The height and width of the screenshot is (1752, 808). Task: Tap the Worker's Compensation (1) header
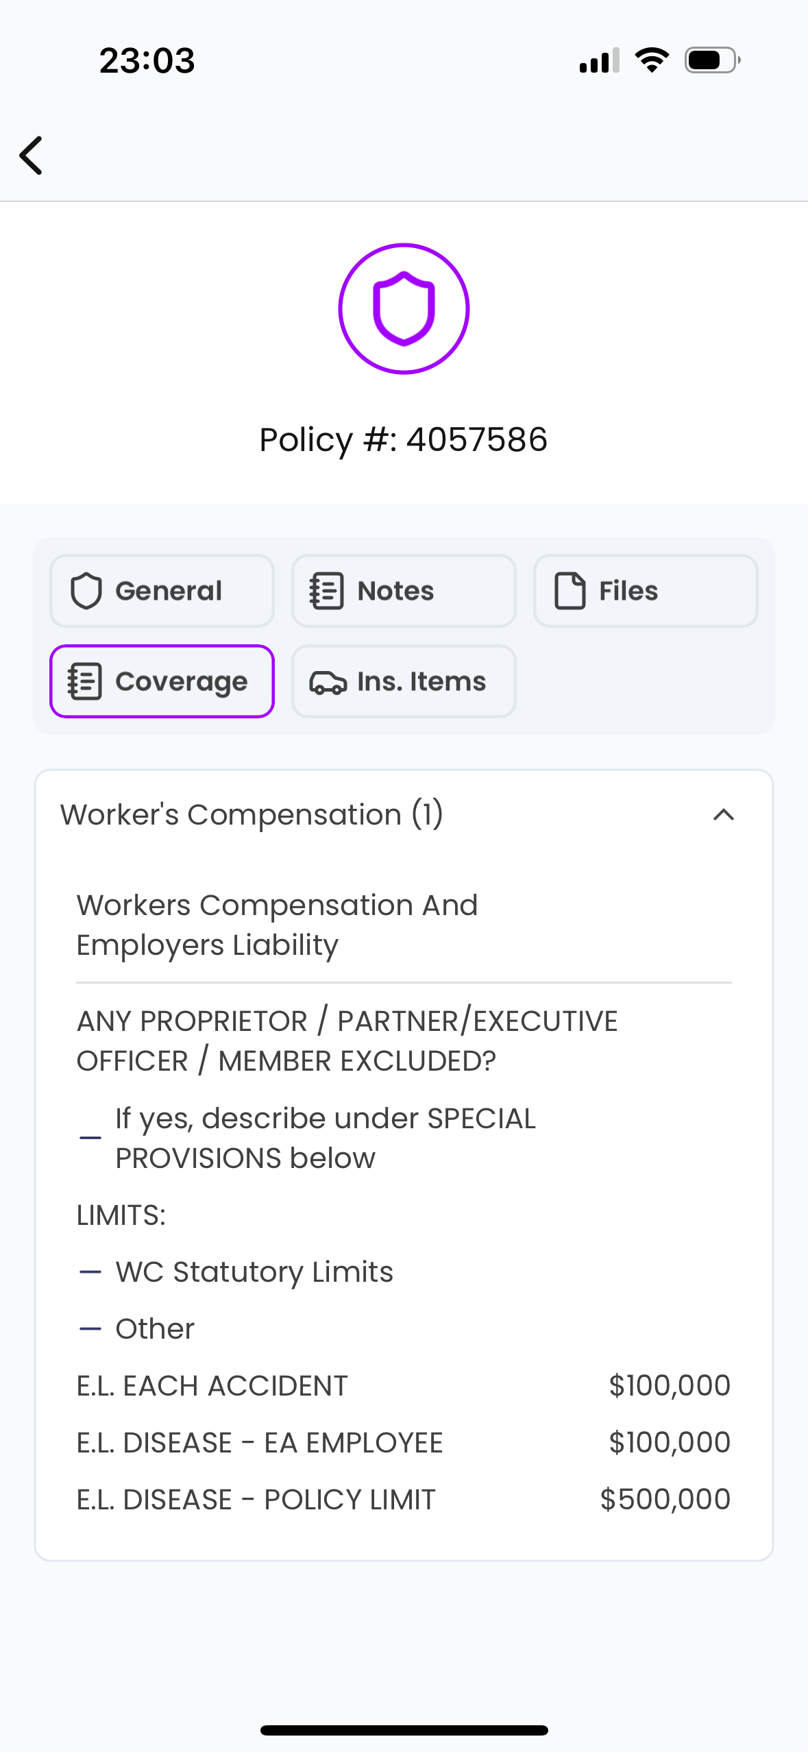tap(252, 814)
